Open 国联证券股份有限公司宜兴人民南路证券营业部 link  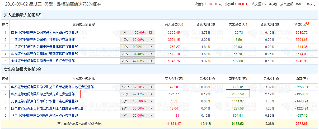coord(44,33)
